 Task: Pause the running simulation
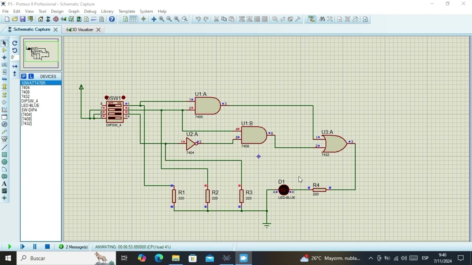(35, 247)
